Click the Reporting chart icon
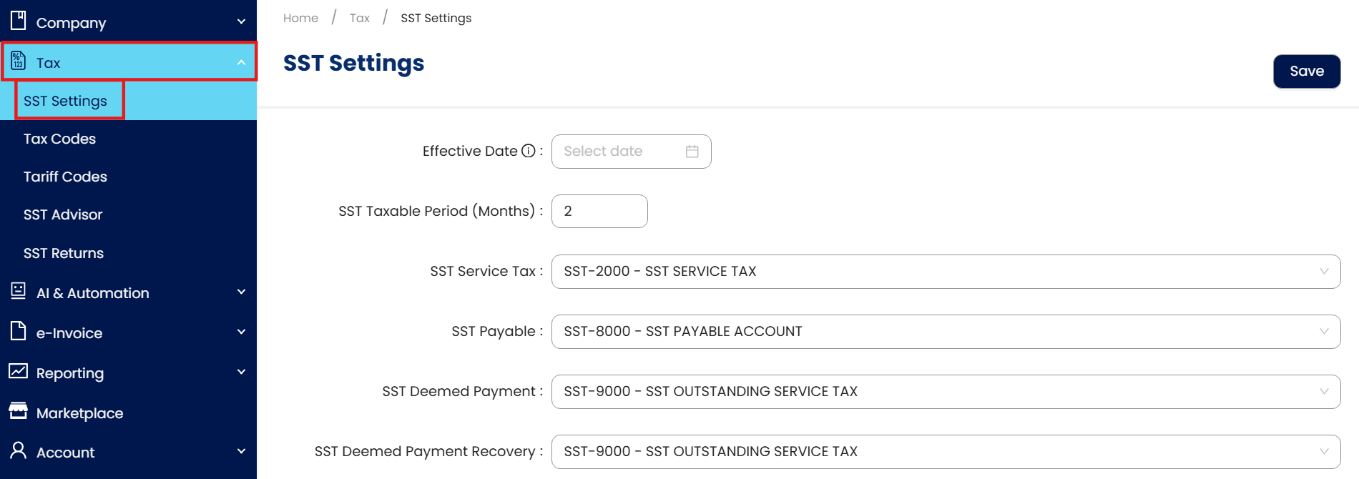 pos(19,371)
